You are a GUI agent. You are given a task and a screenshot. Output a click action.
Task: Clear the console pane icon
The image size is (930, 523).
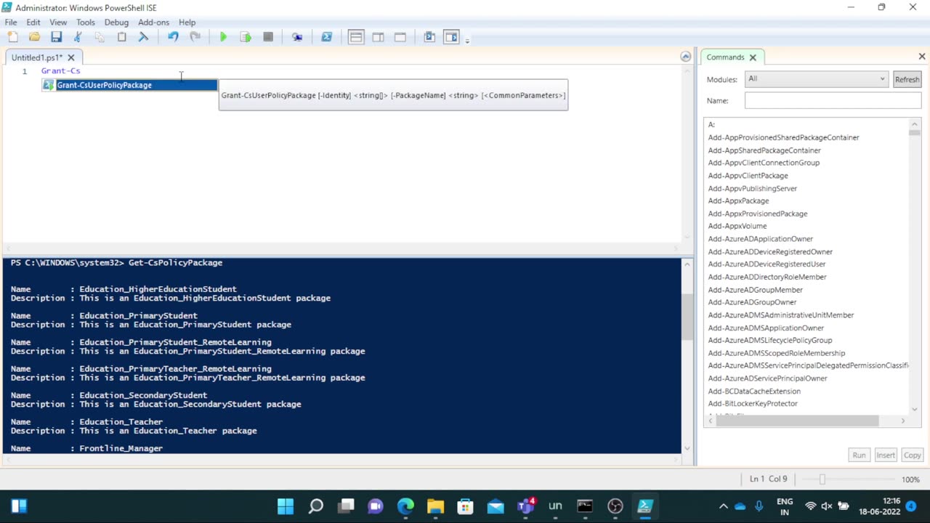(143, 37)
